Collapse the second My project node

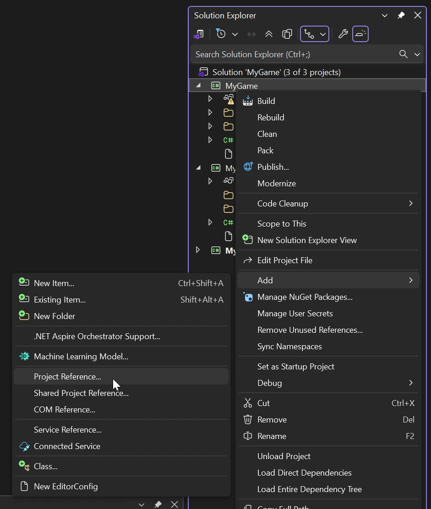pos(198,168)
